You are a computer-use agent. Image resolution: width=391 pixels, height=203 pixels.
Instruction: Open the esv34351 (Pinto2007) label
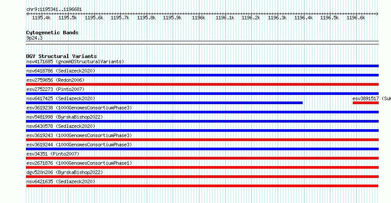click(x=53, y=154)
